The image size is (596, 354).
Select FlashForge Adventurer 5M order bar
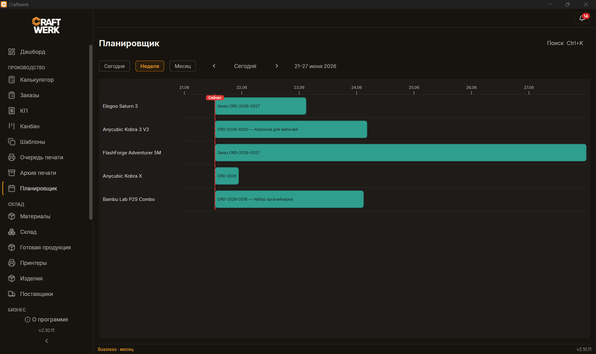pos(400,153)
